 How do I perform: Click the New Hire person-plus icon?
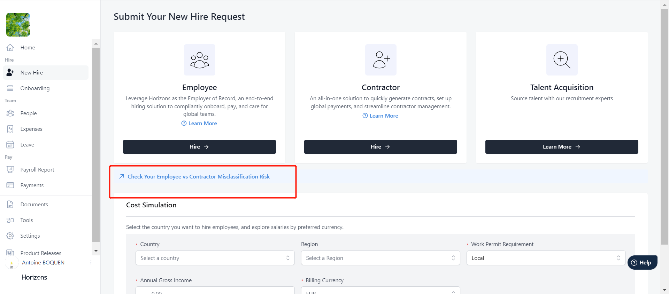click(x=10, y=73)
